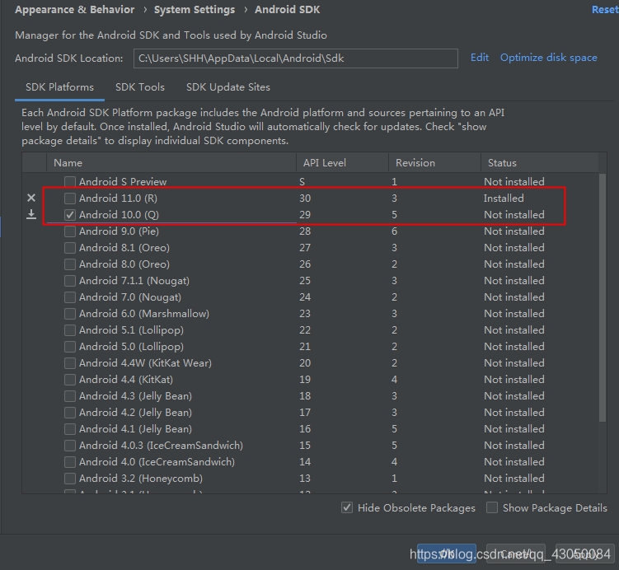Check the Android 4.4 (KitKat) checkbox
Image resolution: width=619 pixels, height=570 pixels.
(70, 380)
